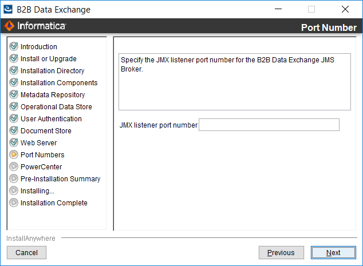
Task: Click the Introduction step checkmark icon
Action: point(14,46)
